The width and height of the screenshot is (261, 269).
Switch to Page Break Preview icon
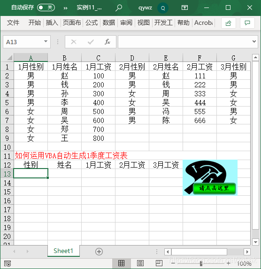[x=159, y=263]
